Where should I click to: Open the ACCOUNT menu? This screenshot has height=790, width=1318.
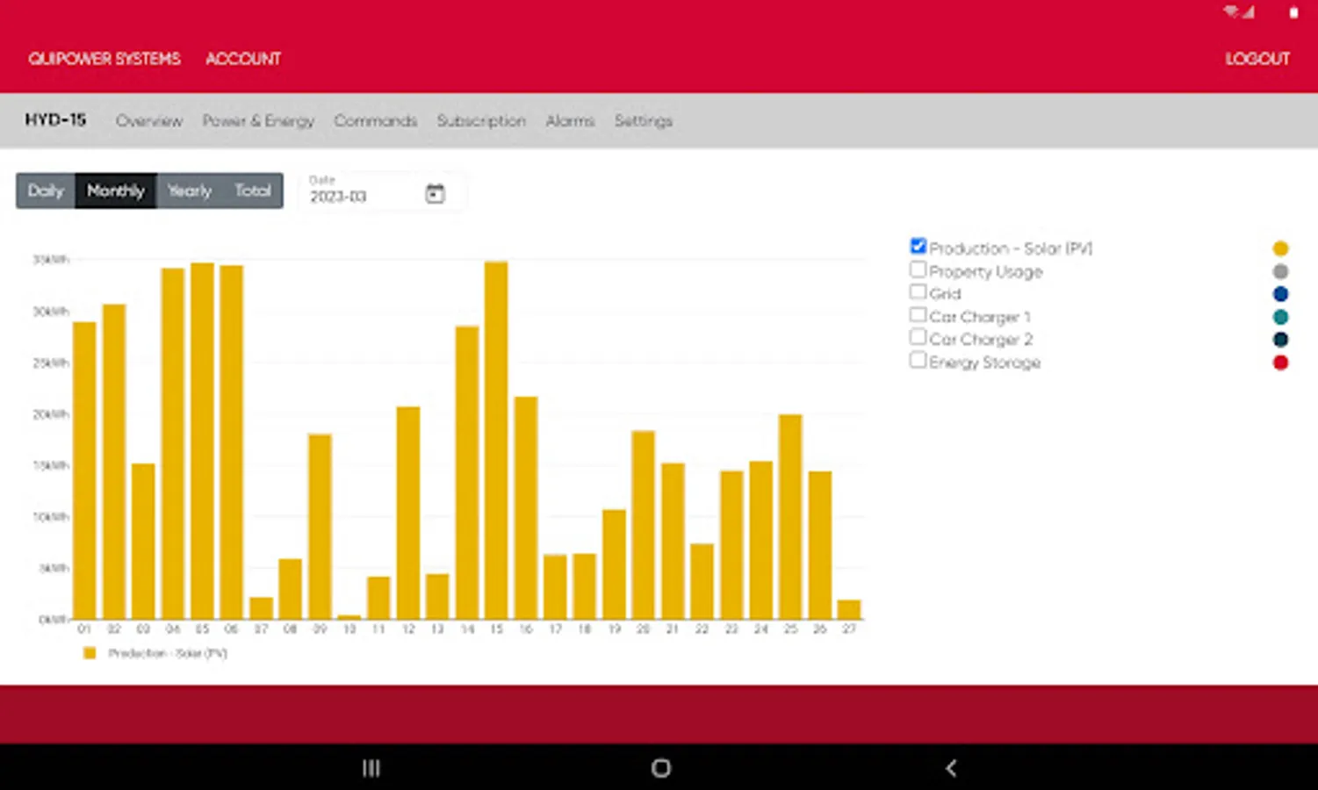tap(243, 59)
